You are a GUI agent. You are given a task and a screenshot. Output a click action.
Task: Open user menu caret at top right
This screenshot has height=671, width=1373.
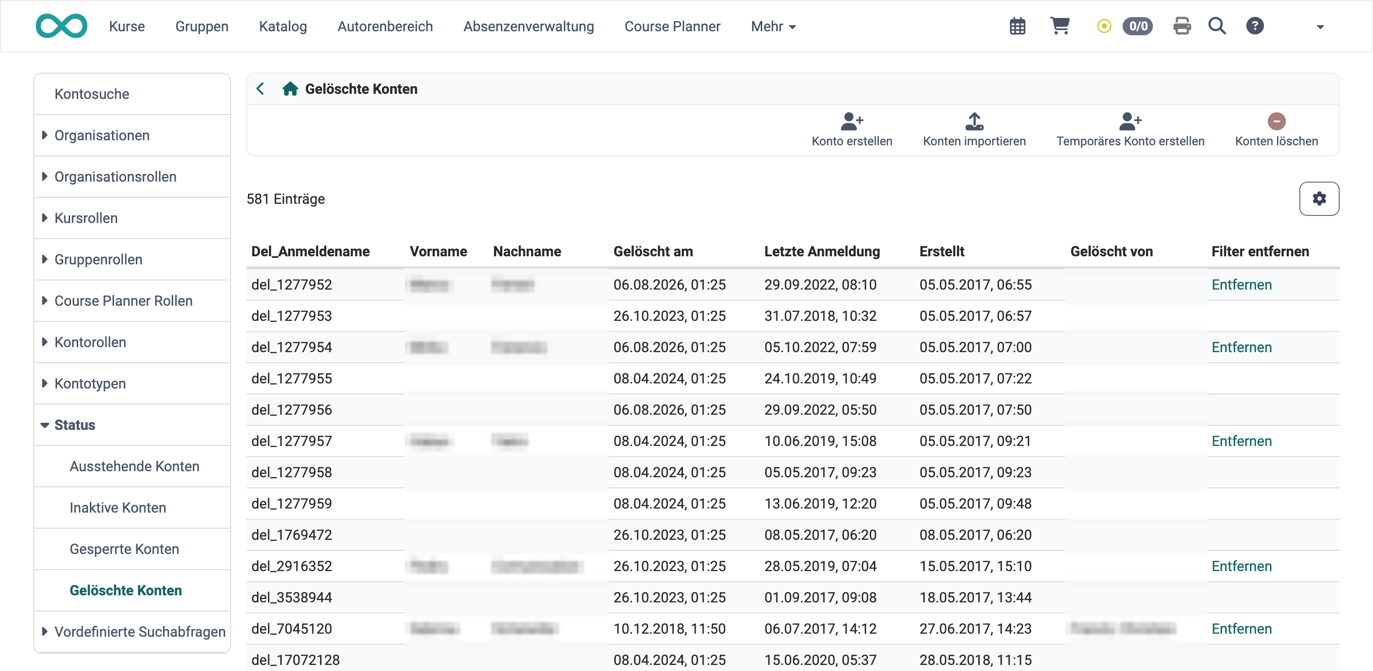(x=1320, y=27)
